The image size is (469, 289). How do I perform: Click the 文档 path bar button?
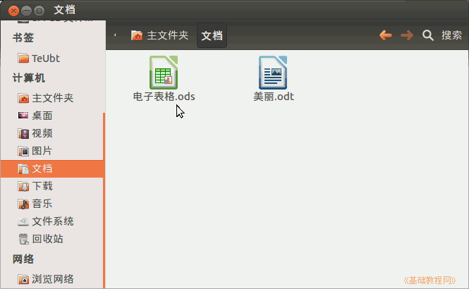[212, 35]
